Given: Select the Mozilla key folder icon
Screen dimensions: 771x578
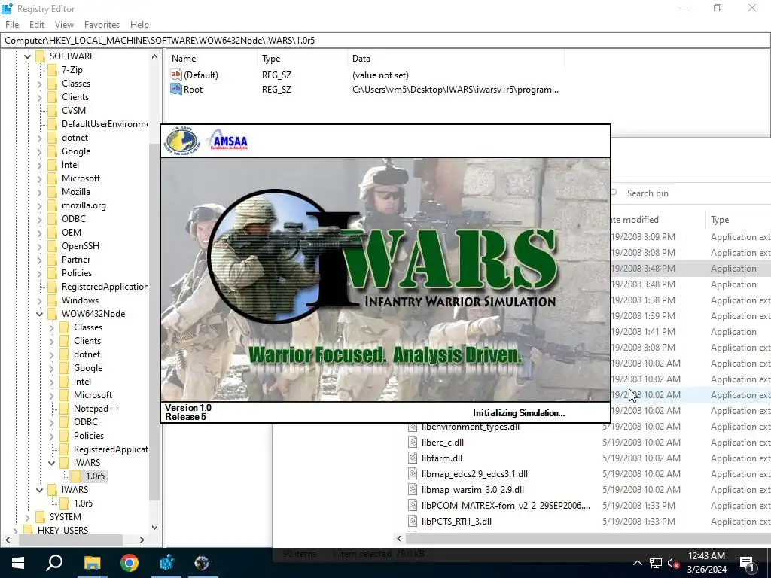Looking at the screenshot, I should tap(52, 192).
